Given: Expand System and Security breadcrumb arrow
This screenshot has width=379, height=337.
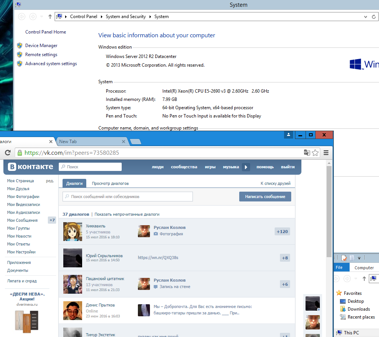Looking at the screenshot, I should [x=150, y=17].
